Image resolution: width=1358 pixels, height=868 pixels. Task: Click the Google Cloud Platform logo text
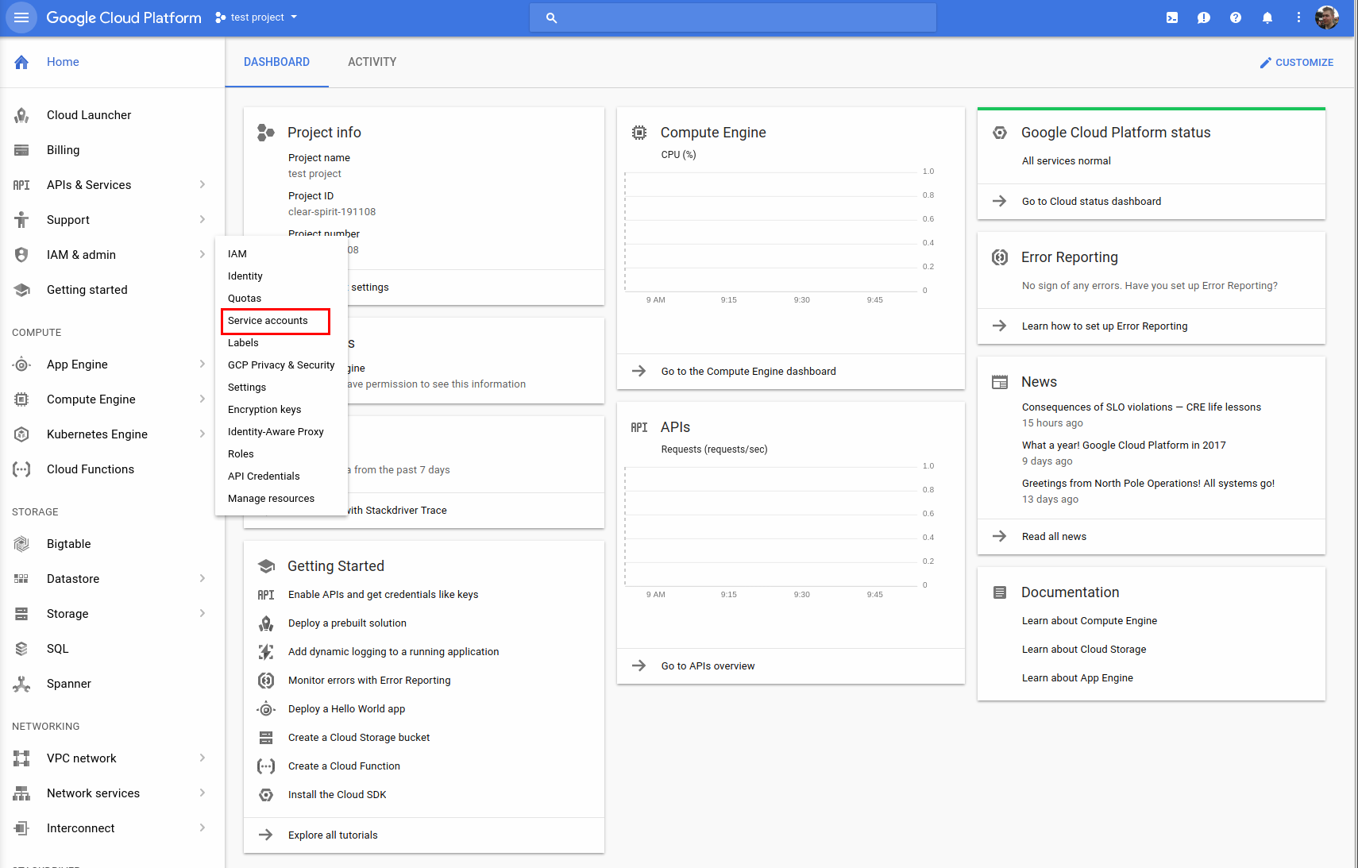tap(124, 17)
